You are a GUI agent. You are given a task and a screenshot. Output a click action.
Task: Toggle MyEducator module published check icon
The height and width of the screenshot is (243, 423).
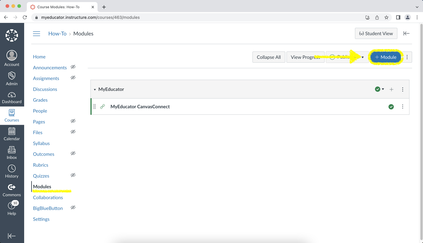pyautogui.click(x=377, y=89)
